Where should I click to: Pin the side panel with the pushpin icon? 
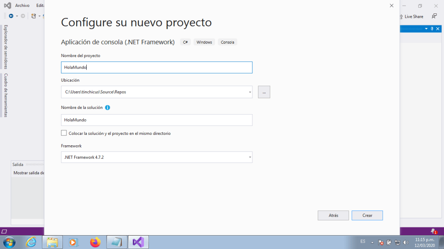[432, 29]
